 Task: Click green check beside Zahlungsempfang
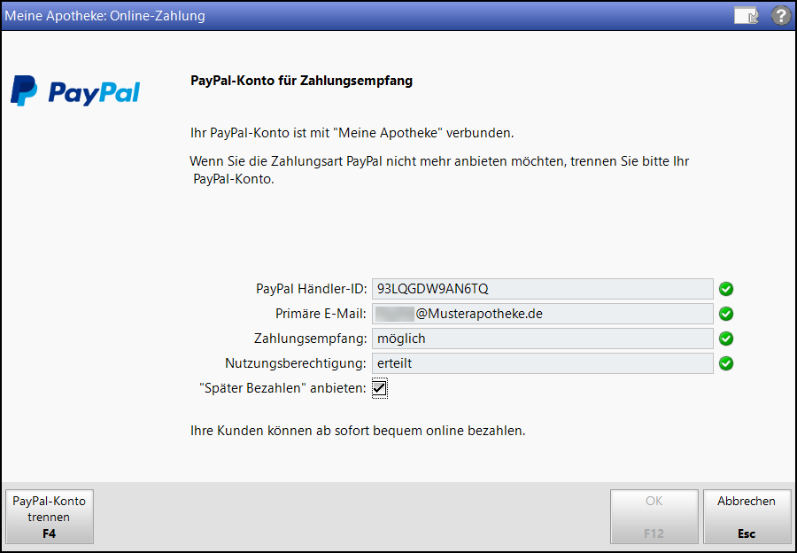click(x=726, y=339)
